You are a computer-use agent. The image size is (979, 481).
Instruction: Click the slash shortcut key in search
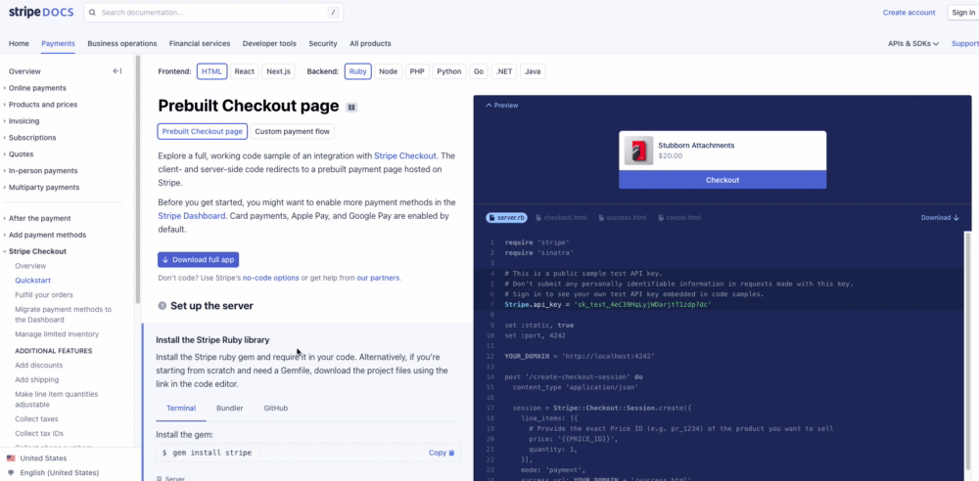click(334, 13)
